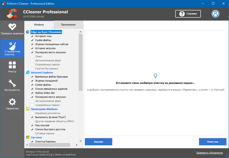The image size is (229, 158).
Task: Click the user account profile icon
Action: (x=216, y=14)
